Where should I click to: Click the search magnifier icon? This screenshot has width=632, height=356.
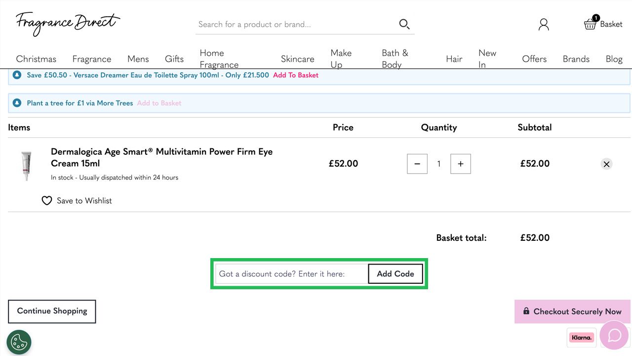pyautogui.click(x=404, y=24)
